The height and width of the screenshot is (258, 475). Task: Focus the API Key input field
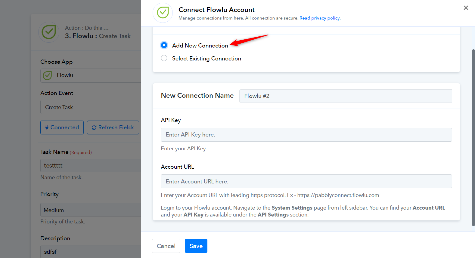pos(306,135)
